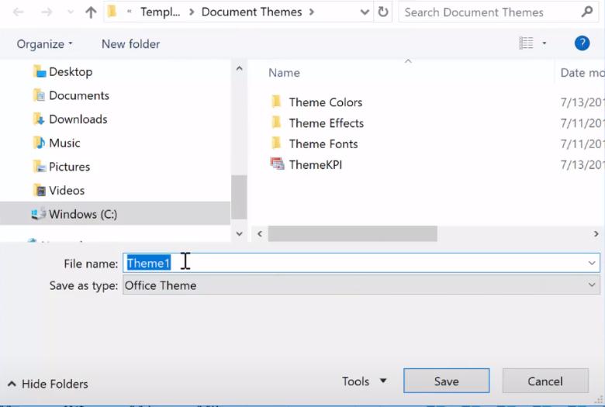Click the Theme Colors folder icon
This screenshot has height=407, width=605.
pos(276,102)
